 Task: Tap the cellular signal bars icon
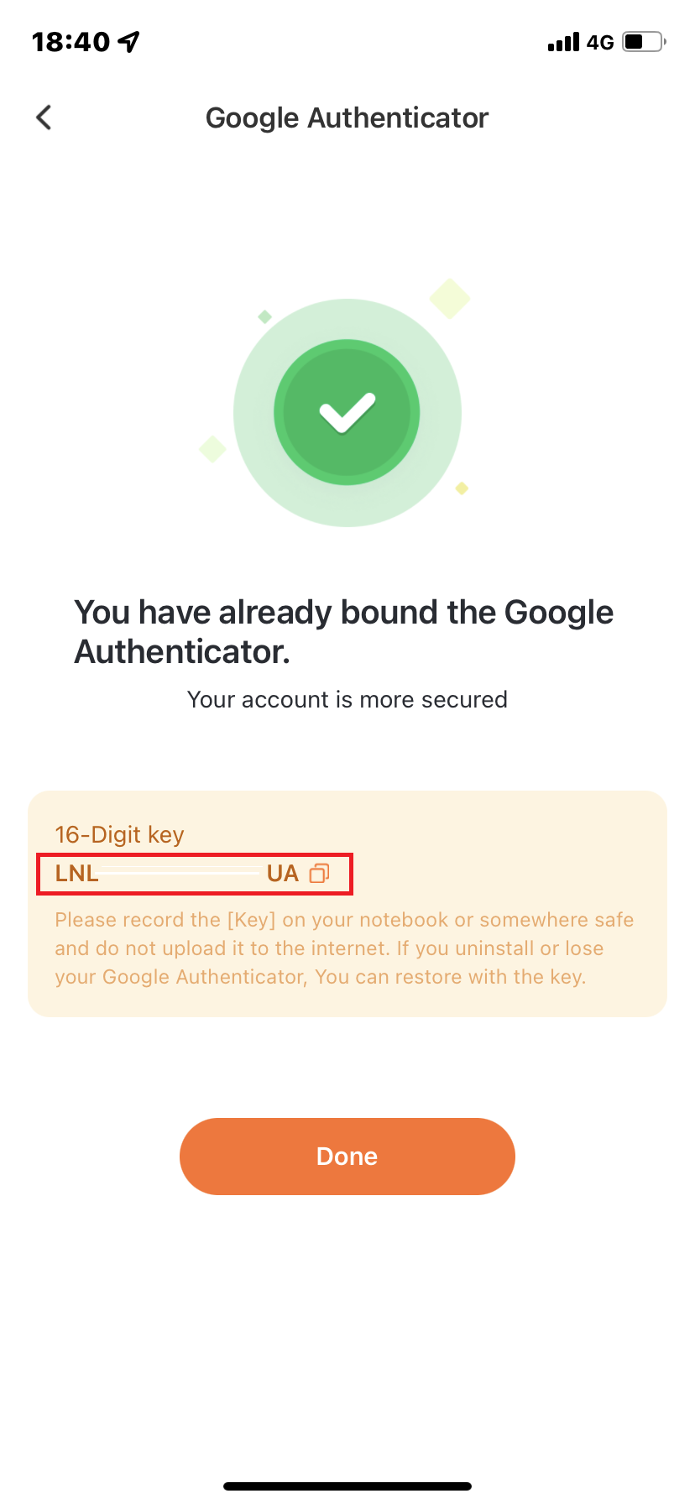click(563, 42)
